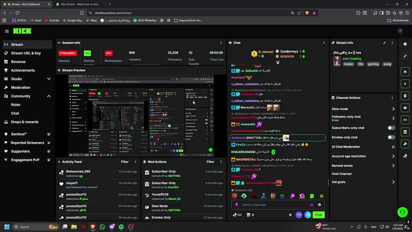Open Session Info panel options menu
The width and height of the screenshot is (412, 232).
click(x=221, y=43)
